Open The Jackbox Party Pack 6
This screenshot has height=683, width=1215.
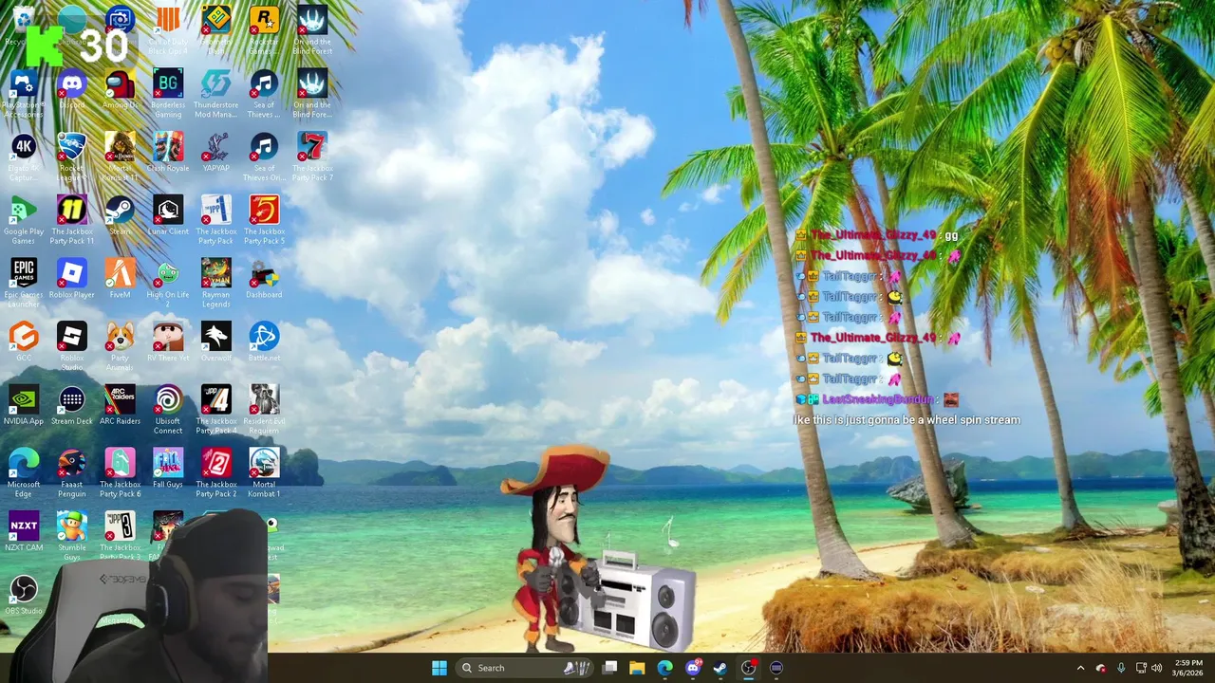[x=120, y=473]
